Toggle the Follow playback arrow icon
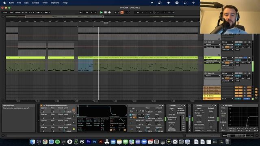The width and height of the screenshot is (260, 146). (x=81, y=13)
